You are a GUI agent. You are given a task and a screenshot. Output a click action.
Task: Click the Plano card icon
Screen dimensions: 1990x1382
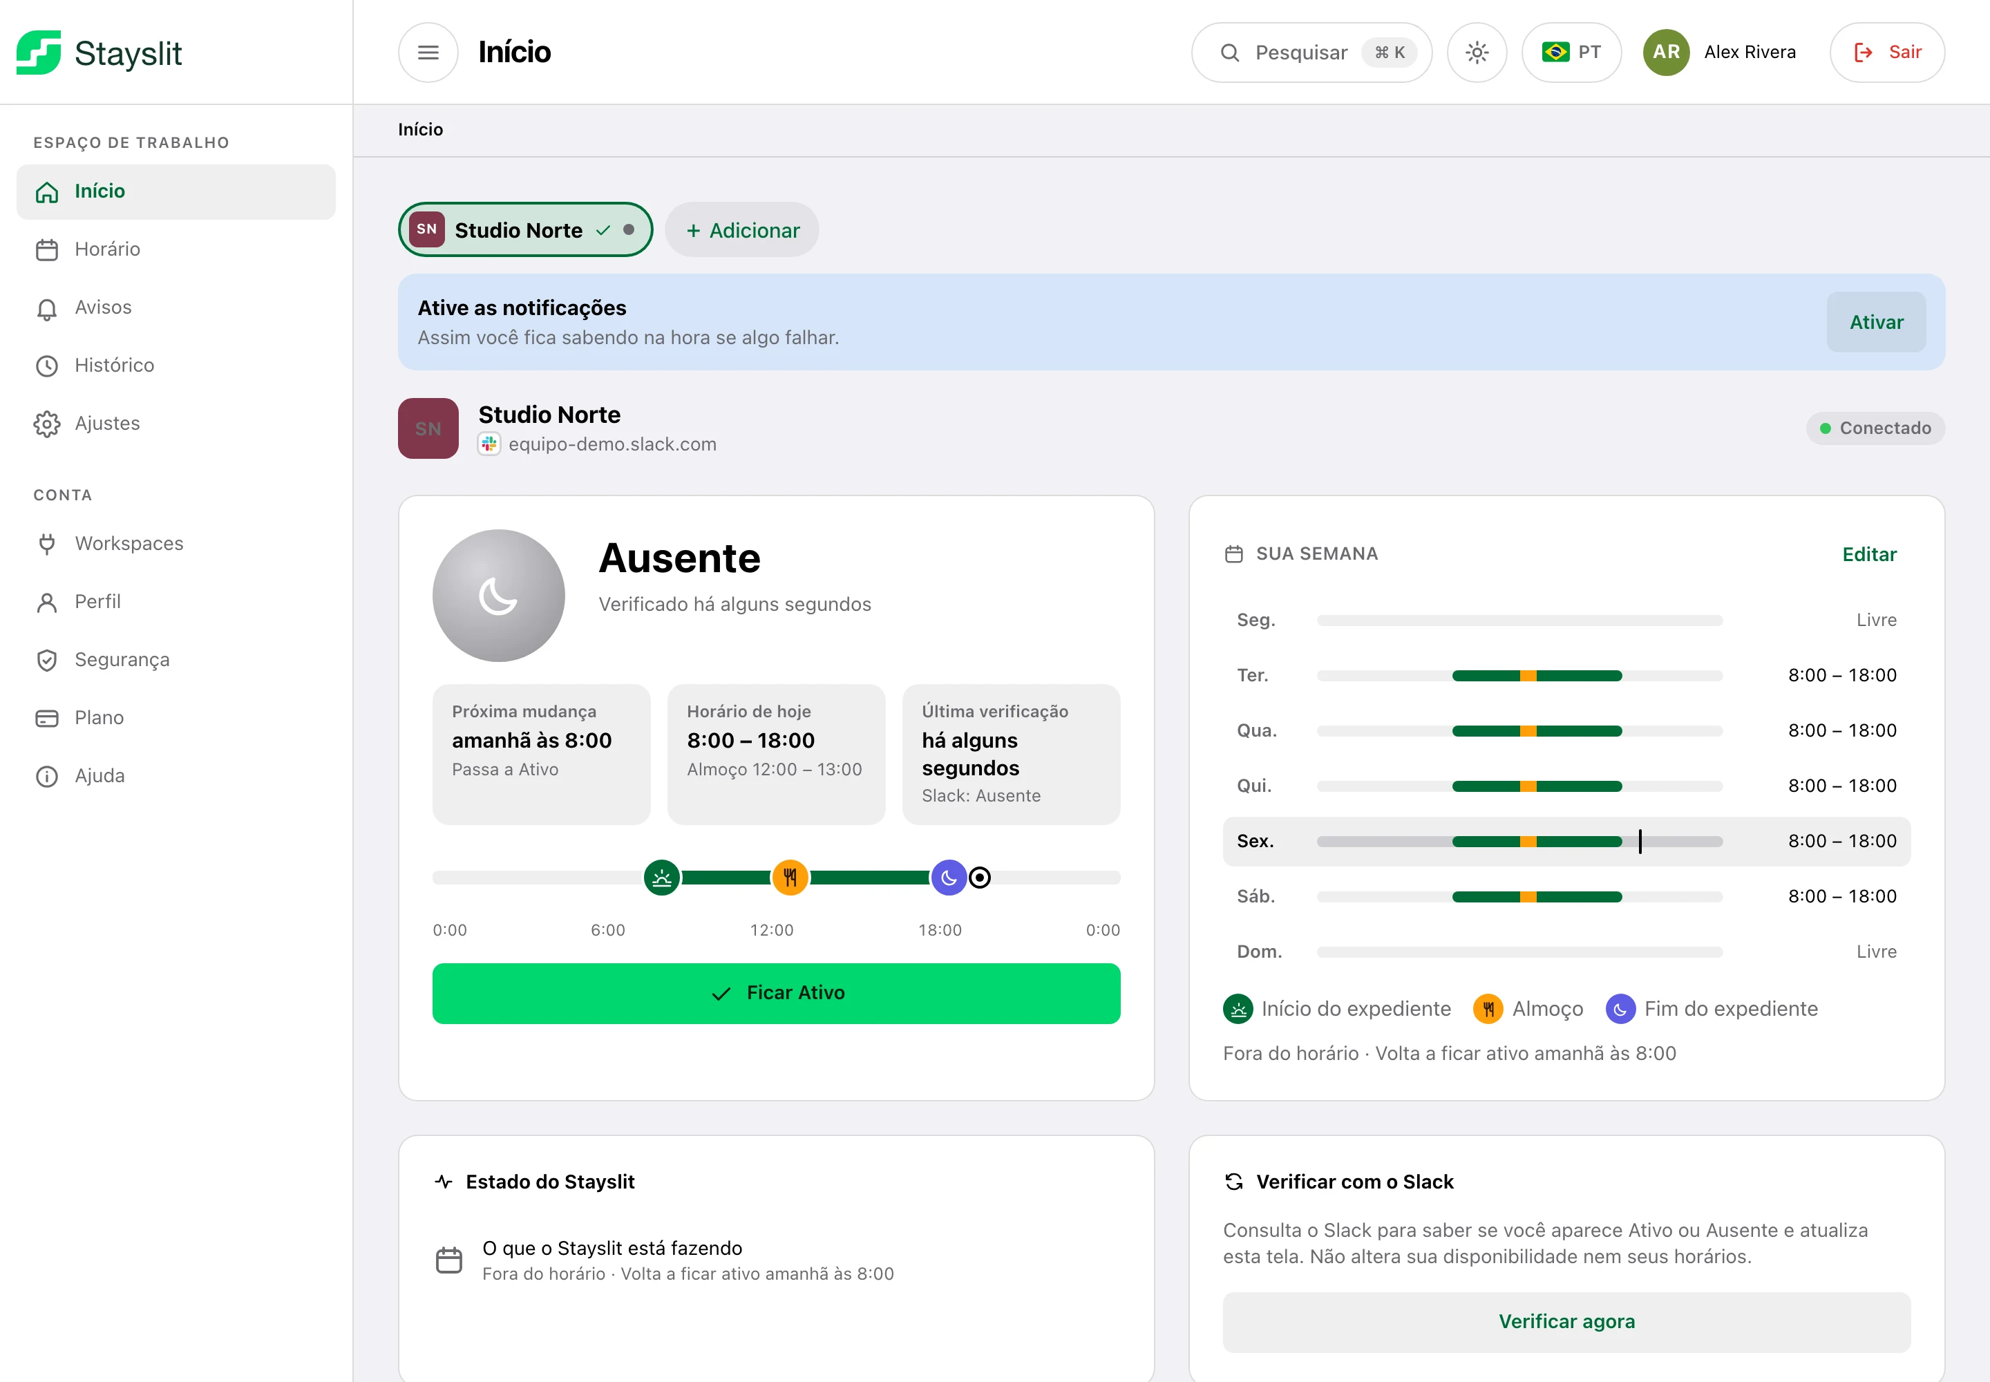click(x=47, y=718)
